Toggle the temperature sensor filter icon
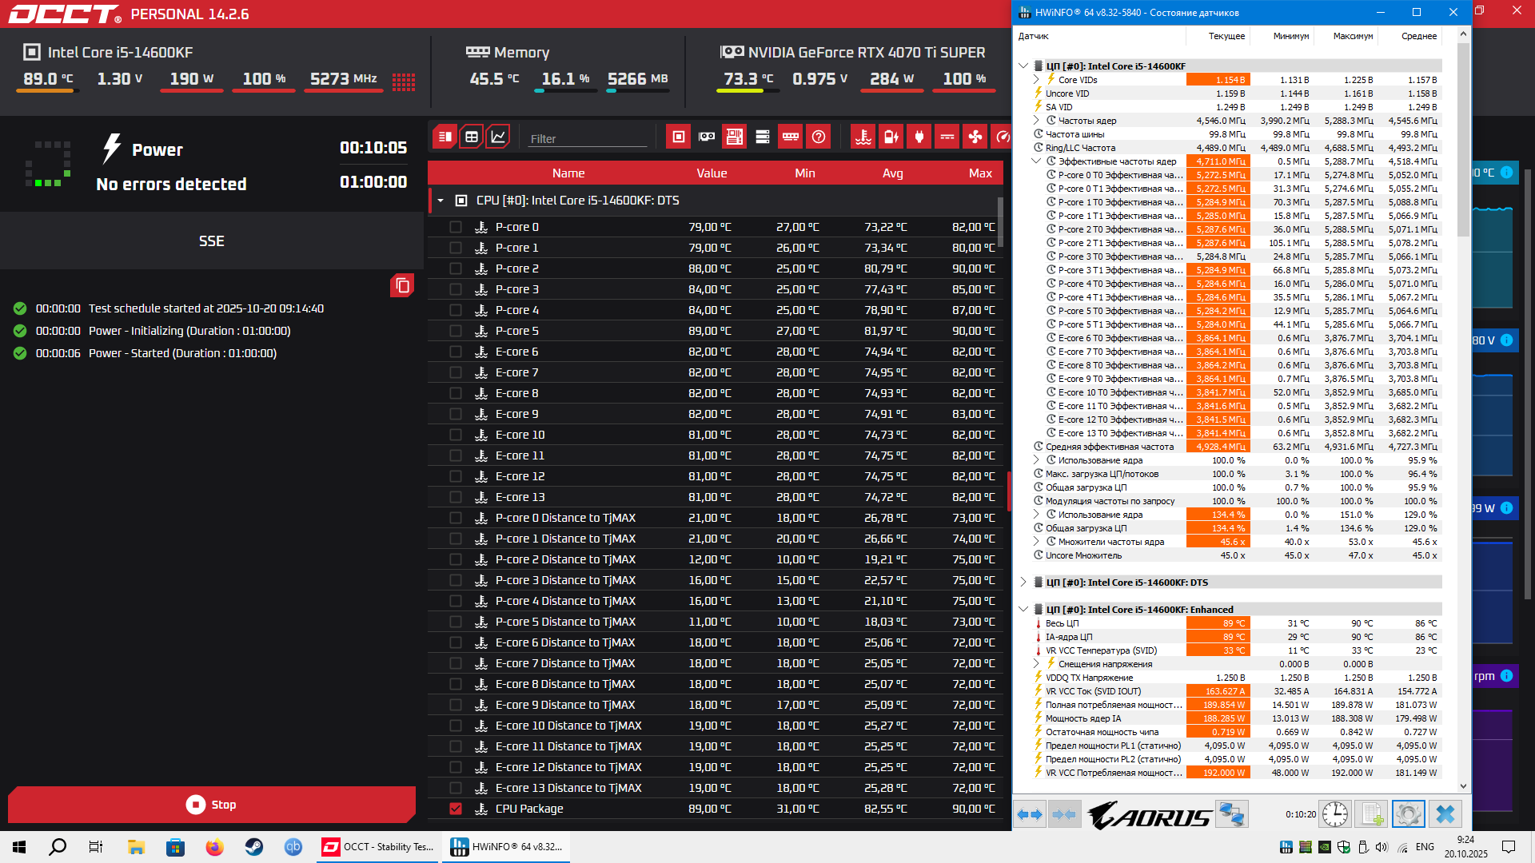Image resolution: width=1535 pixels, height=863 pixels. pyautogui.click(x=863, y=137)
